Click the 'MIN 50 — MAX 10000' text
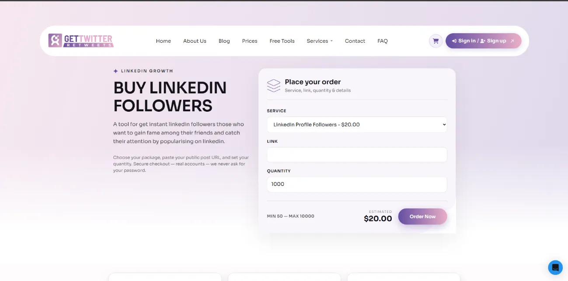The width and height of the screenshot is (568, 281). 290,216
